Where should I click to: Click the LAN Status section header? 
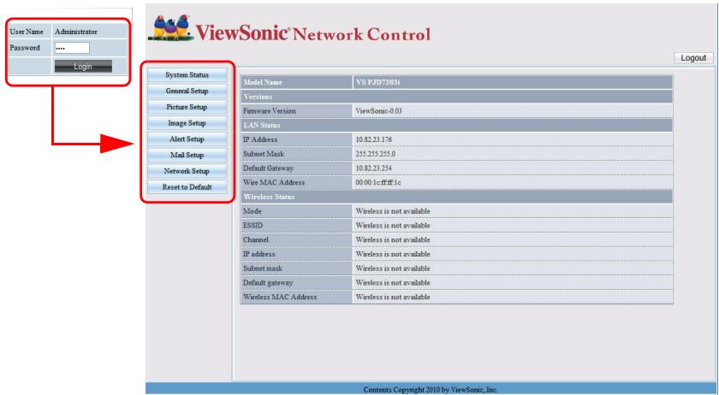[x=261, y=125]
